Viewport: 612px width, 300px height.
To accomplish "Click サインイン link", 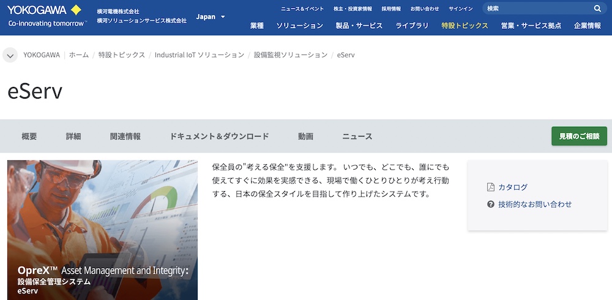I will [461, 9].
